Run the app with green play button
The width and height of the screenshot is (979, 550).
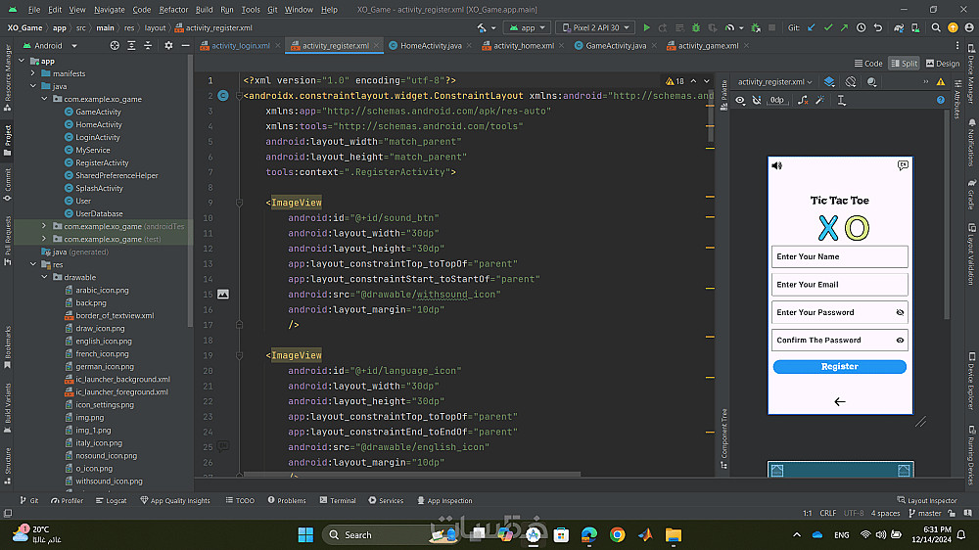click(x=647, y=28)
